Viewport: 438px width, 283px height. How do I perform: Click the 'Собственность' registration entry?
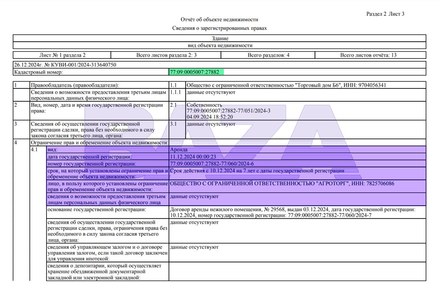click(204, 105)
